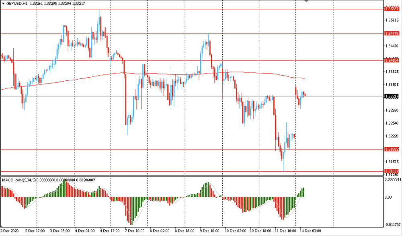This screenshot has width=402, height=236.
Task: Click the MACD zero level 0.00 label
Action: (388, 197)
